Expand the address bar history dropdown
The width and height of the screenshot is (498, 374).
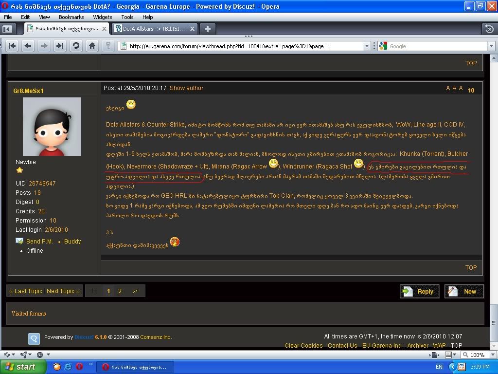(367, 46)
